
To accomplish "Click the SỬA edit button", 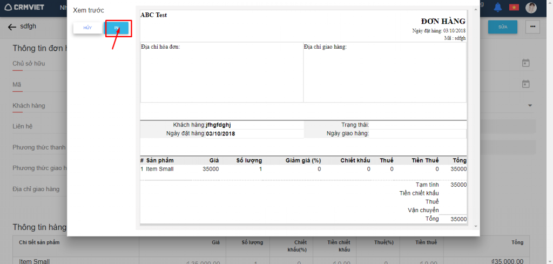I will pos(502,26).
